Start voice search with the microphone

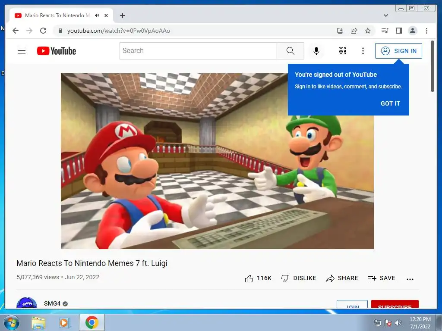[316, 51]
